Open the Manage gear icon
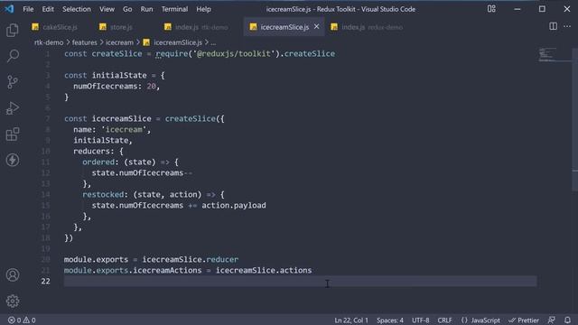 (13, 301)
